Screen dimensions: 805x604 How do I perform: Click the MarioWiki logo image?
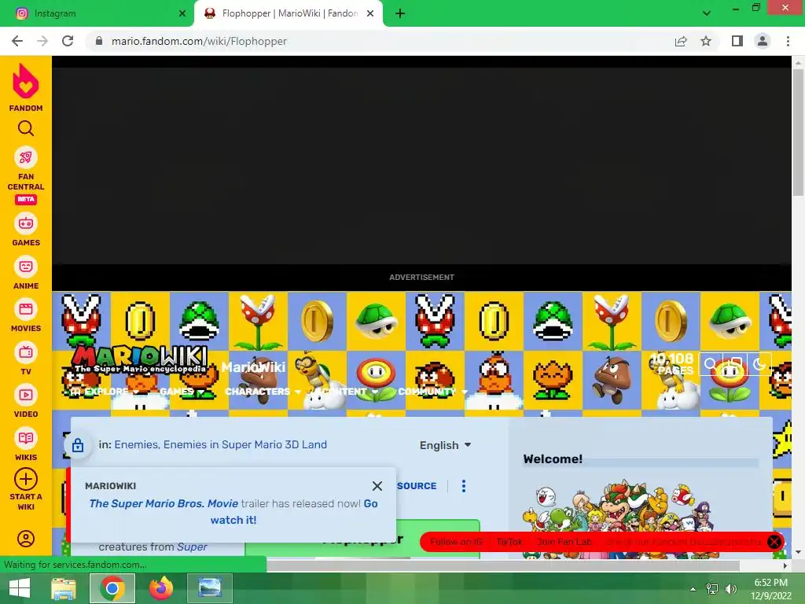click(x=141, y=359)
